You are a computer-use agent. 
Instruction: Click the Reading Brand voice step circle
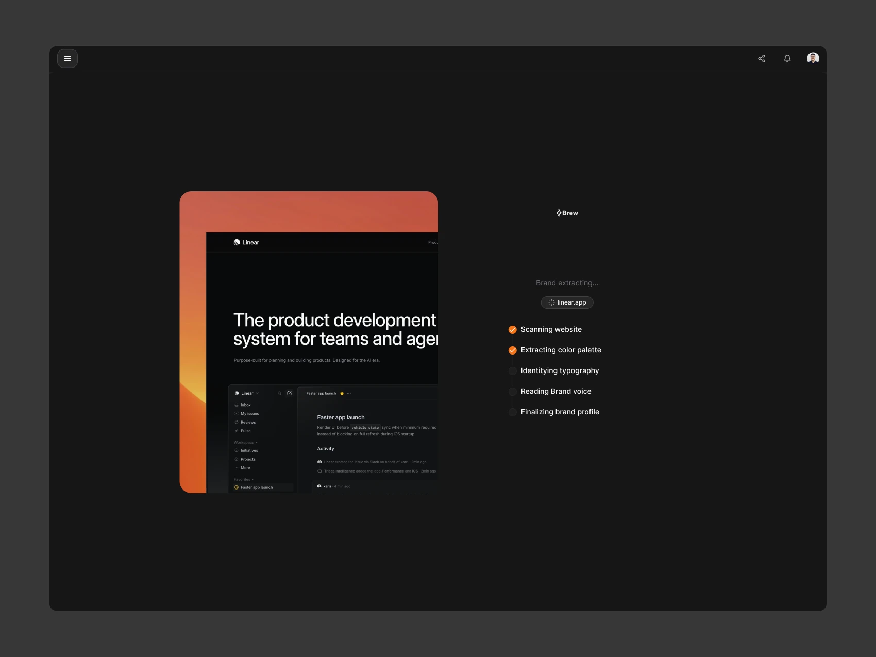point(513,392)
